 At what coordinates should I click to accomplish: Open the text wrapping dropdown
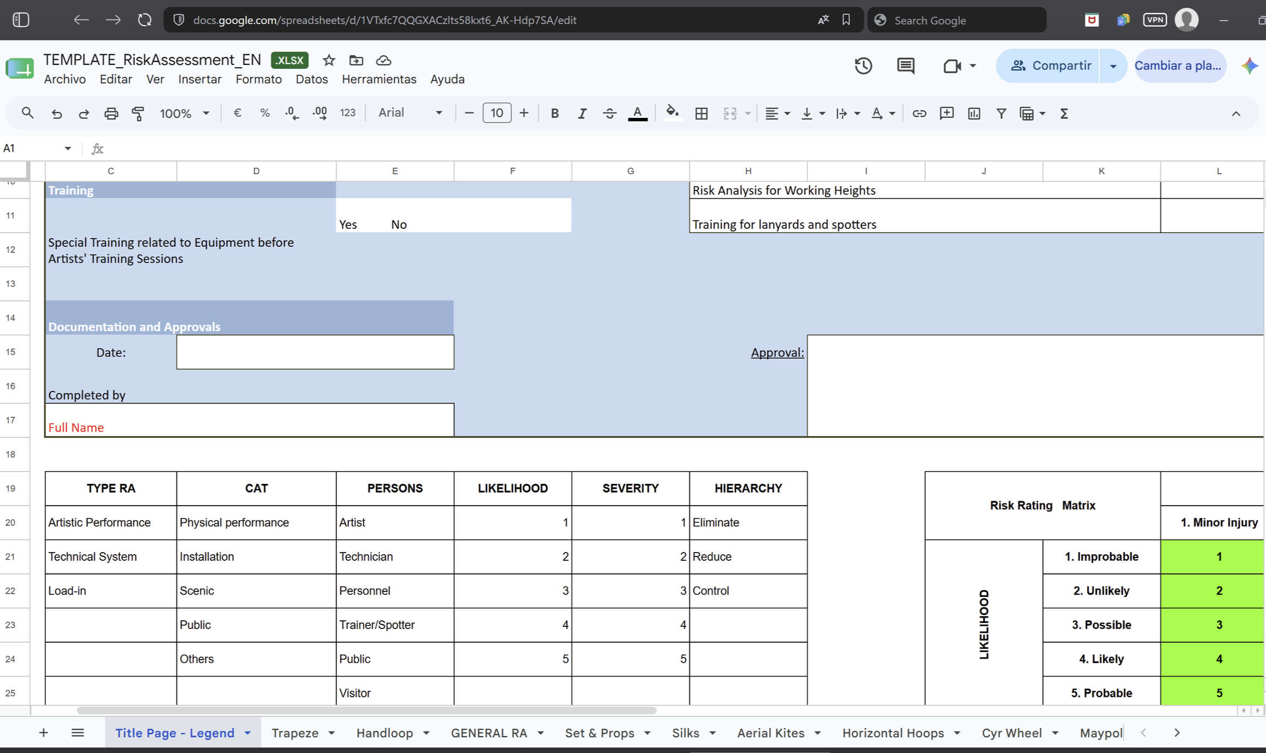848,113
